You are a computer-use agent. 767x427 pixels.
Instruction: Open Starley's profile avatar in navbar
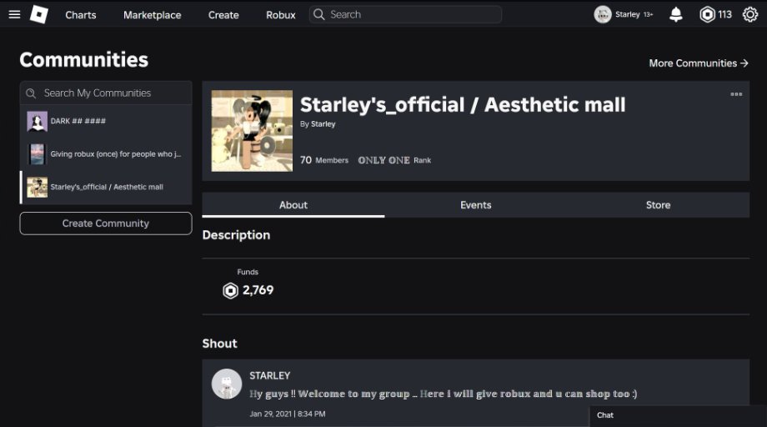[x=603, y=15]
